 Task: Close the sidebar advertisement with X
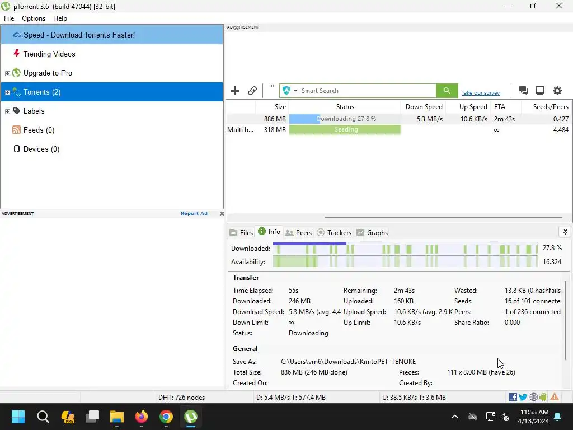pyautogui.click(x=222, y=213)
